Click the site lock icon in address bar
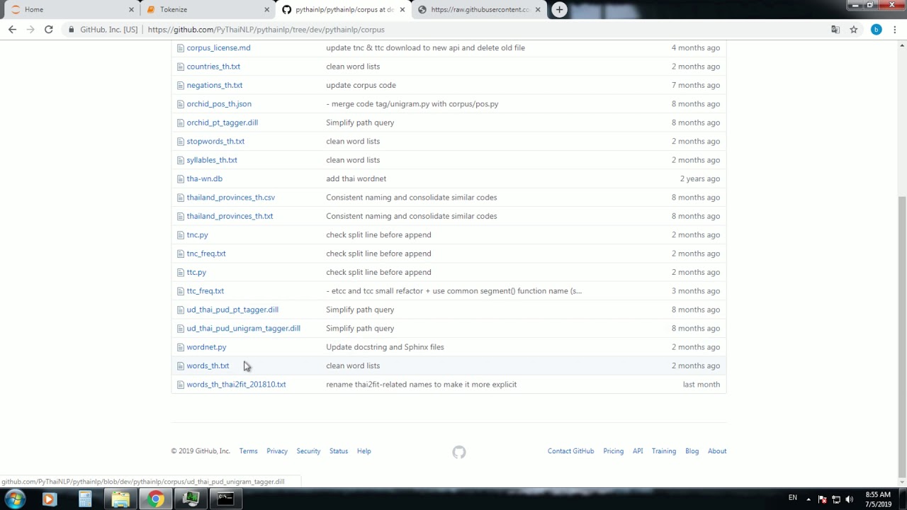The image size is (907, 510). [x=70, y=30]
